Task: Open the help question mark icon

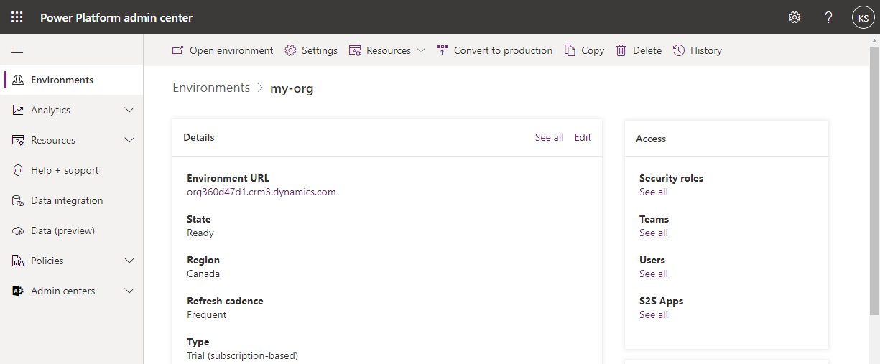Action: pos(828,17)
